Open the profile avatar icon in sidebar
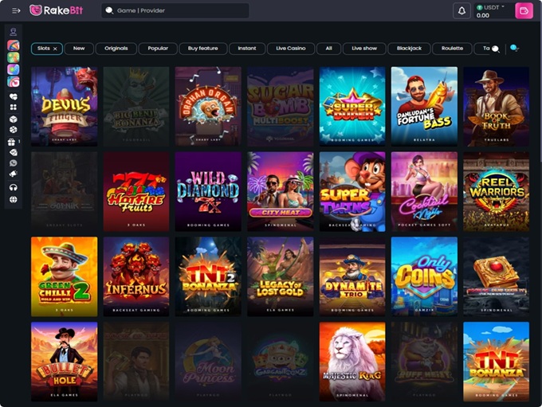Viewport: 542px width, 407px height. click(x=13, y=32)
